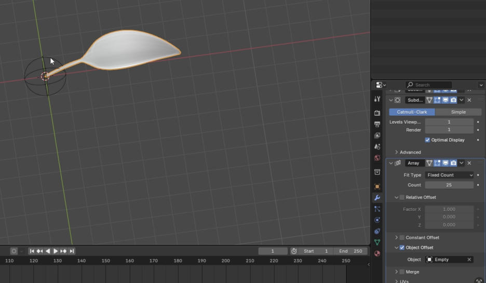Expand the Constant Offset section
Viewport: 486px width, 283px height.
coord(396,237)
